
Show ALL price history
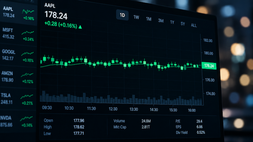click(x=194, y=25)
